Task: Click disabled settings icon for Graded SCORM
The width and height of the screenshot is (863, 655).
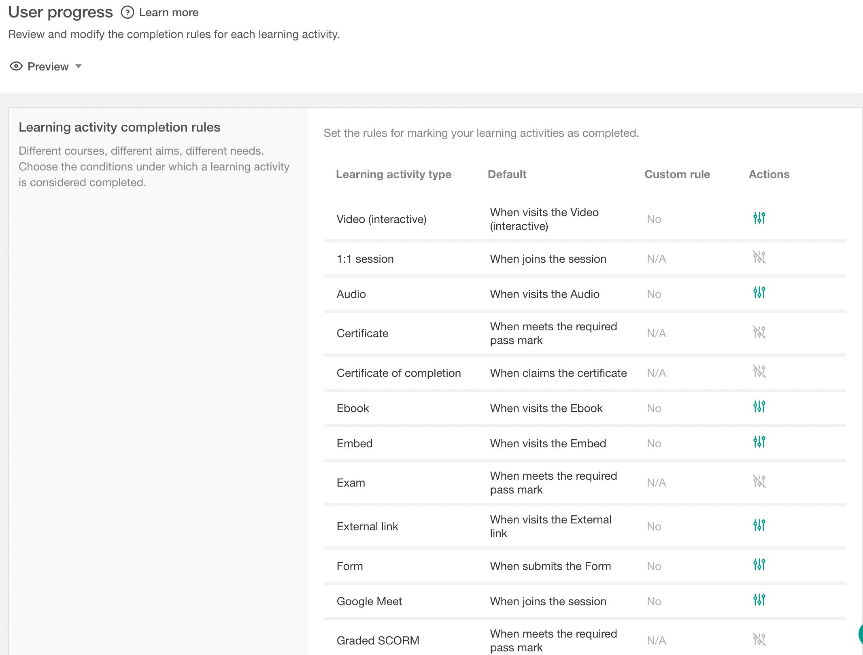Action: tap(759, 639)
